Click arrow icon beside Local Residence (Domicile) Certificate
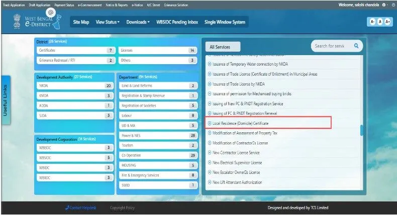397x215 pixels. (210, 123)
